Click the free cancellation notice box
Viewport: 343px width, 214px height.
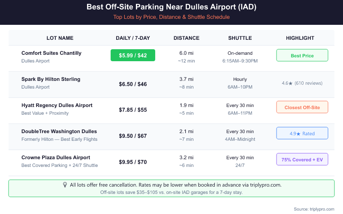[171, 189]
